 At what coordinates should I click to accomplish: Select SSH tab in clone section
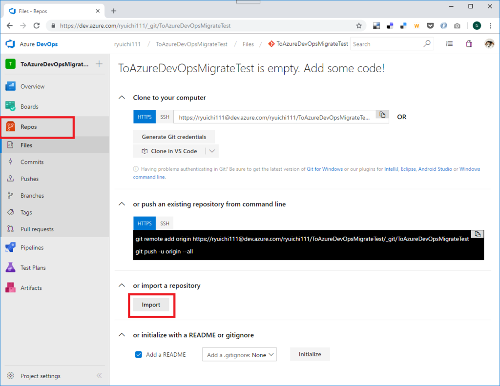[x=165, y=117]
